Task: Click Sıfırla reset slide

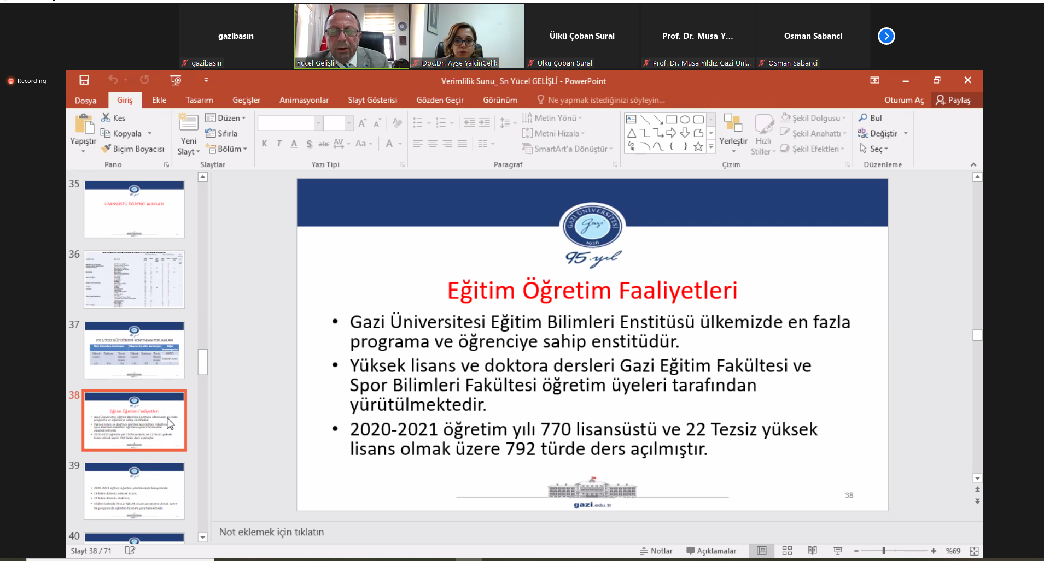Action: [x=221, y=133]
